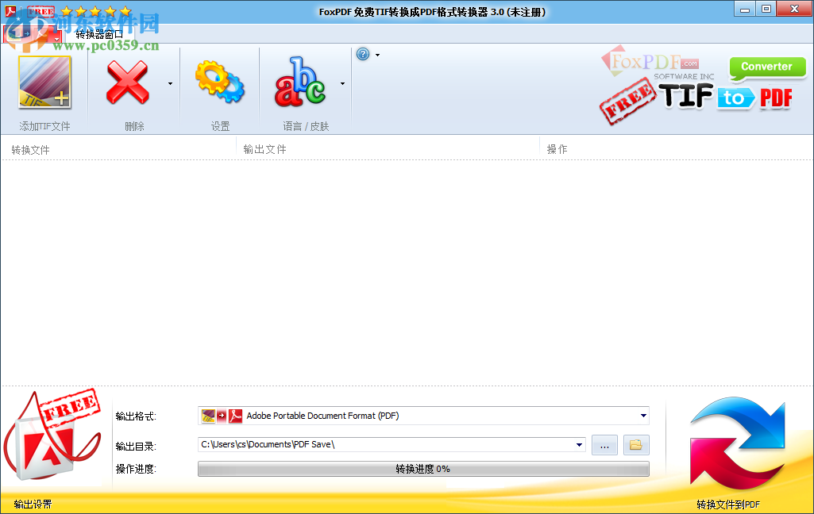Expand the dropdown arrow next to Delete
The height and width of the screenshot is (514, 814).
coord(169,82)
